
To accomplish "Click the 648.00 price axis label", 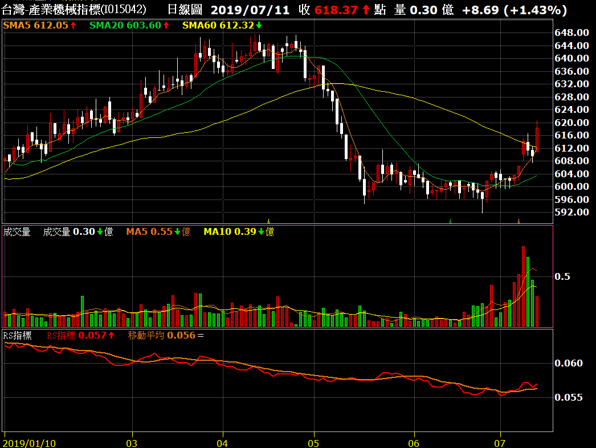I will (571, 32).
